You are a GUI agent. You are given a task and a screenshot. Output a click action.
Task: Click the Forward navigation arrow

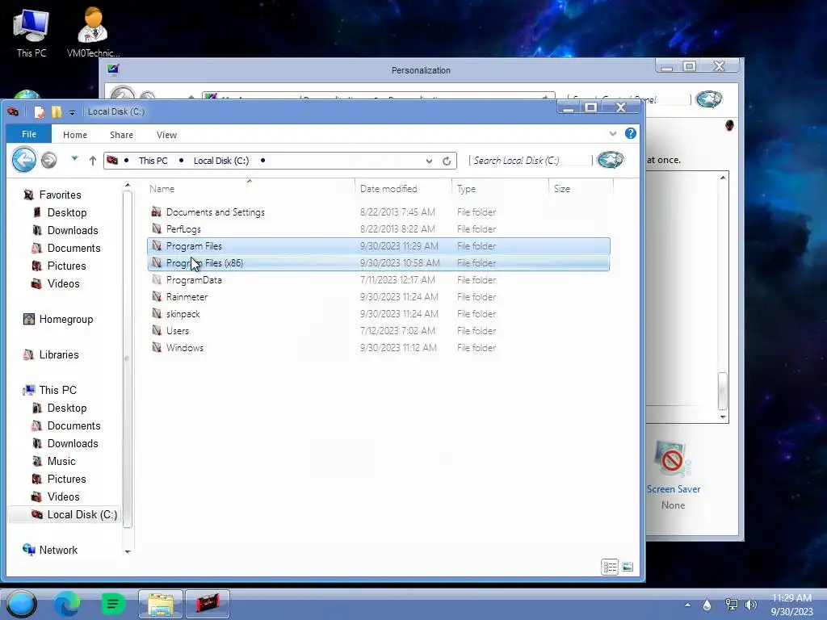[x=49, y=160]
